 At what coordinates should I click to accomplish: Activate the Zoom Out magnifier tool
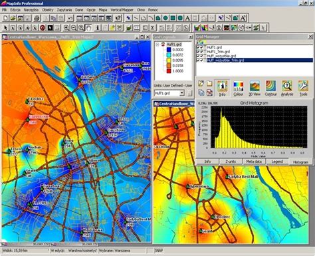(x=74, y=28)
